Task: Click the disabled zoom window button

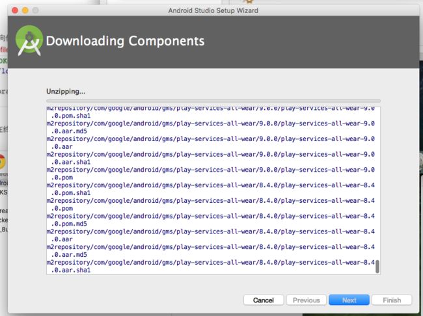Action: [35, 10]
